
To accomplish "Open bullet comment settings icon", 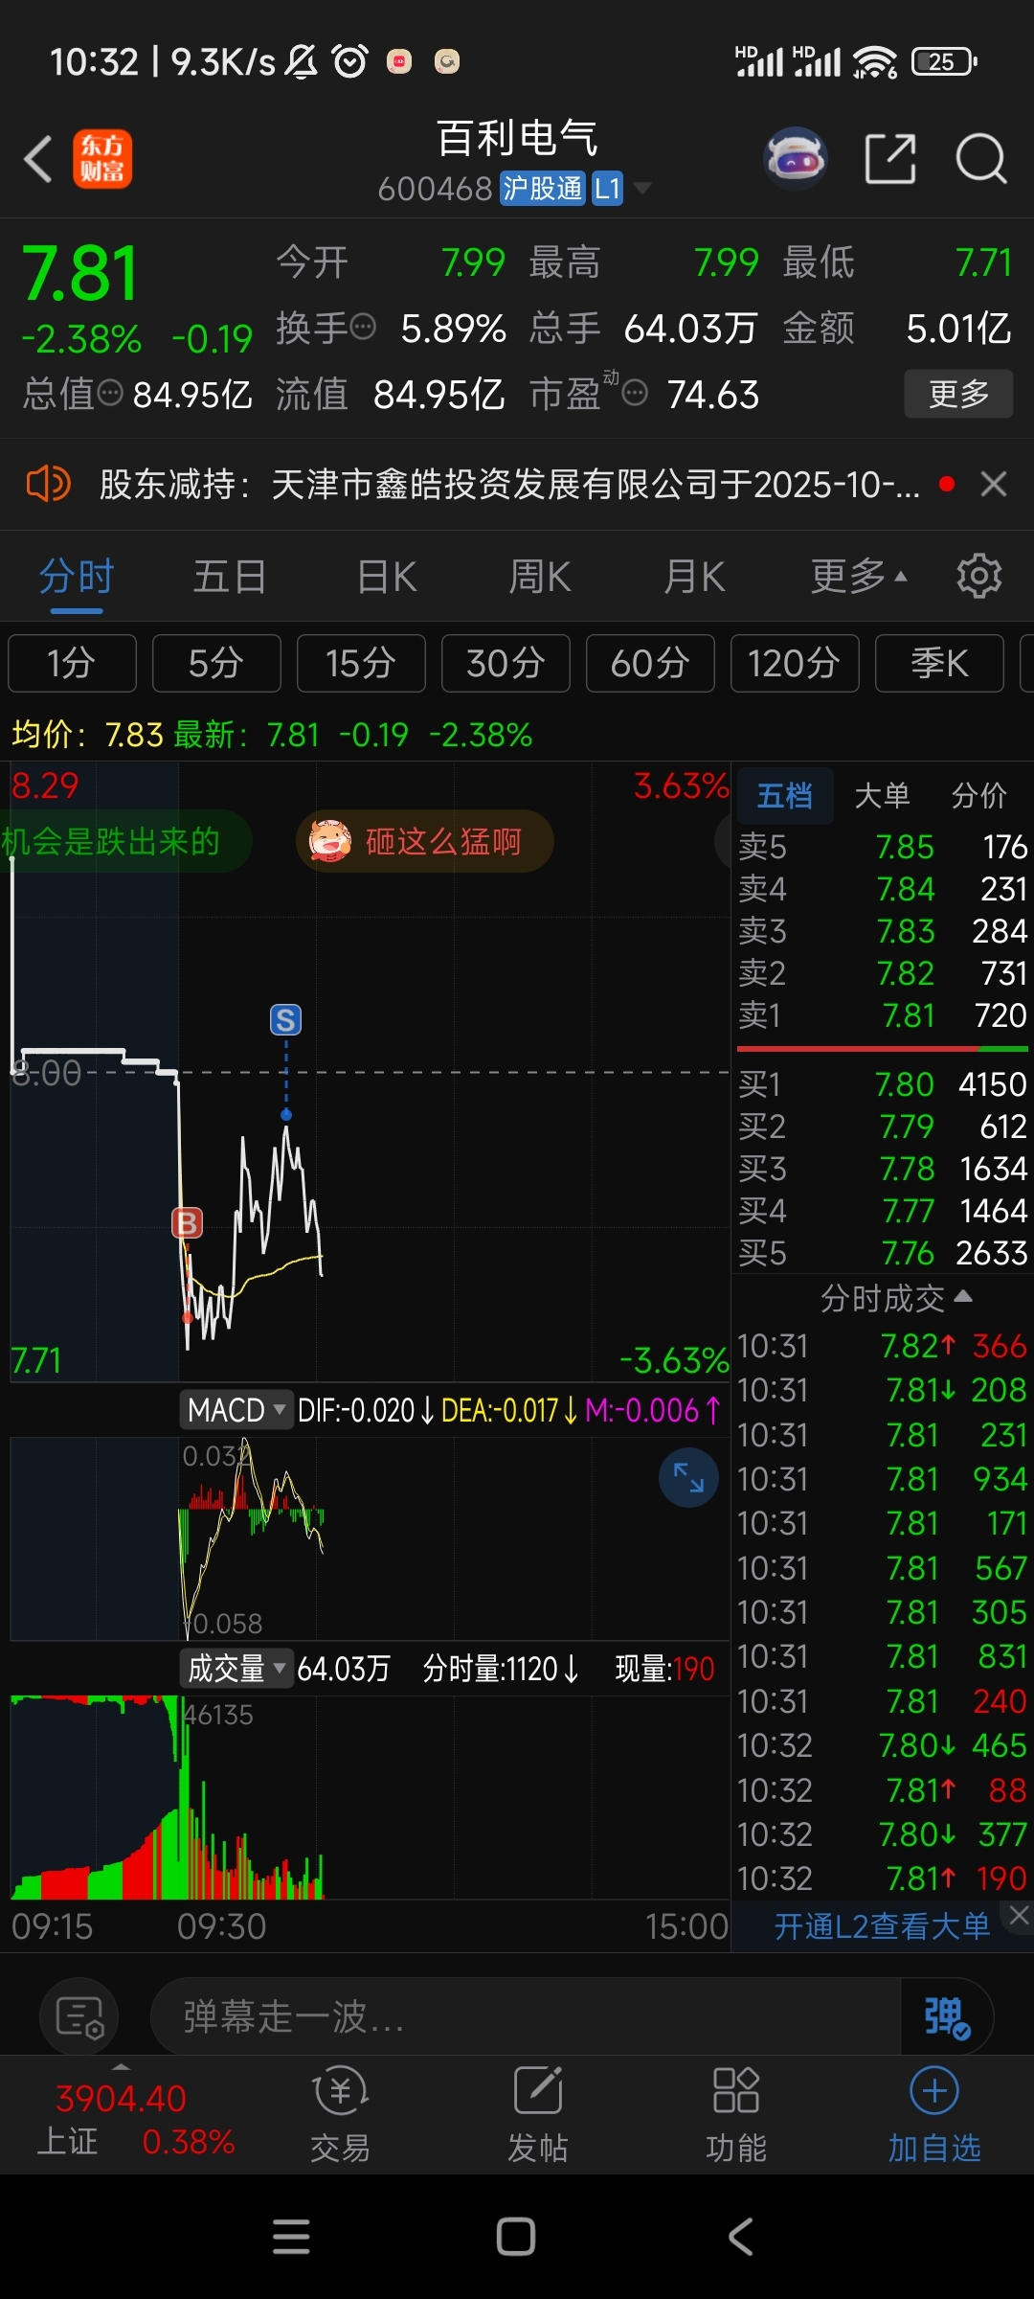I will 79,2017.
